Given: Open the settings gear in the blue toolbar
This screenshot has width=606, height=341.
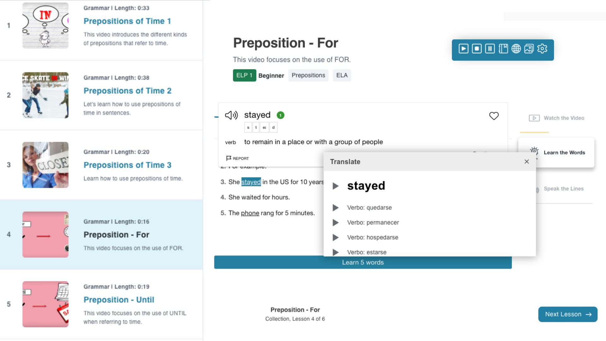Looking at the screenshot, I should pos(542,49).
